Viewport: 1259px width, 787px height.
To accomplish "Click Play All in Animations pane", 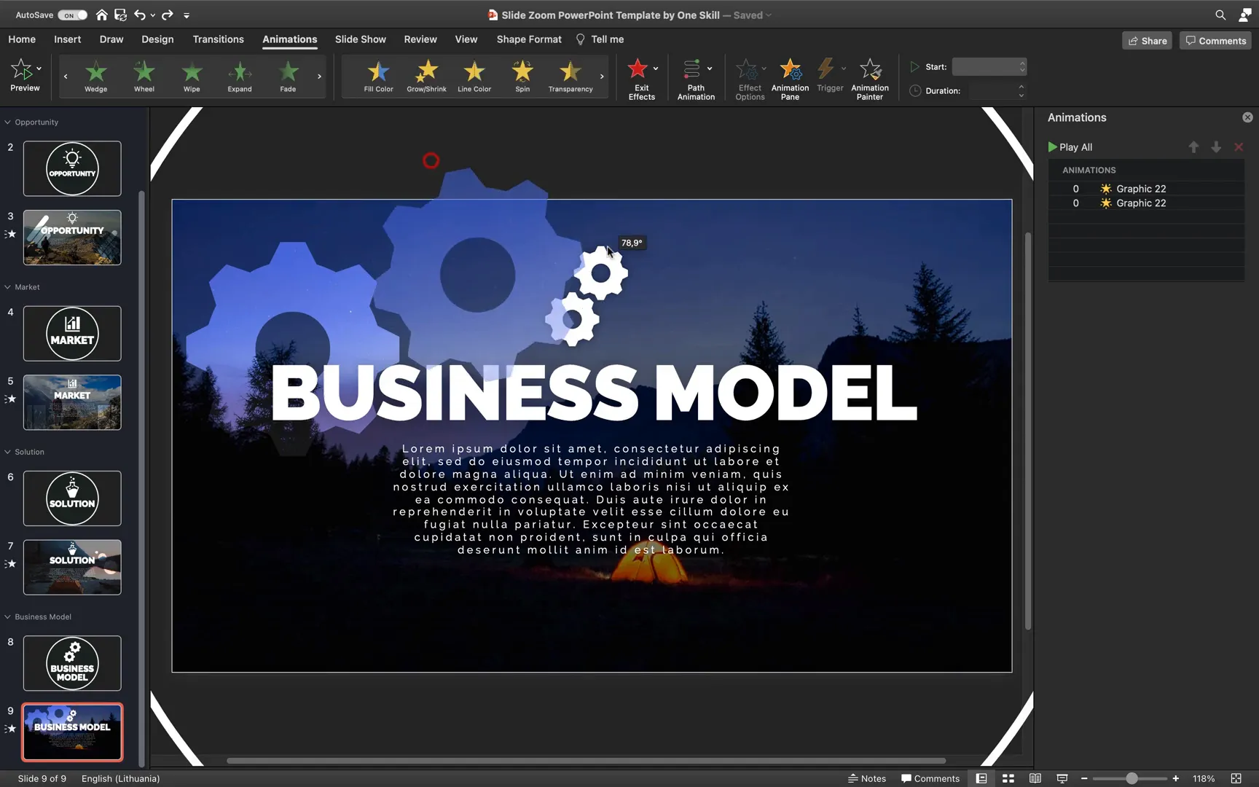I will coord(1070,147).
